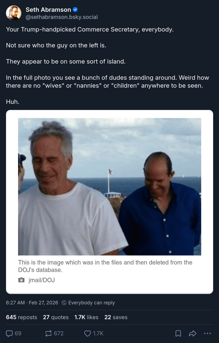219x343 pixels.
Task: Click the Everybody can reply label
Action: tap(91, 302)
